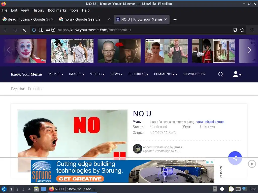Open the volume control tray icon
Image resolution: width=258 pixels, height=193 pixels.
222,189
